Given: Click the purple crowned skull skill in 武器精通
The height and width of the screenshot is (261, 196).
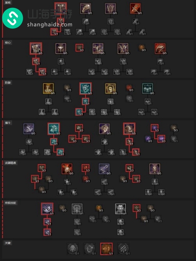Looking at the screenshot, I should [x=155, y=169].
